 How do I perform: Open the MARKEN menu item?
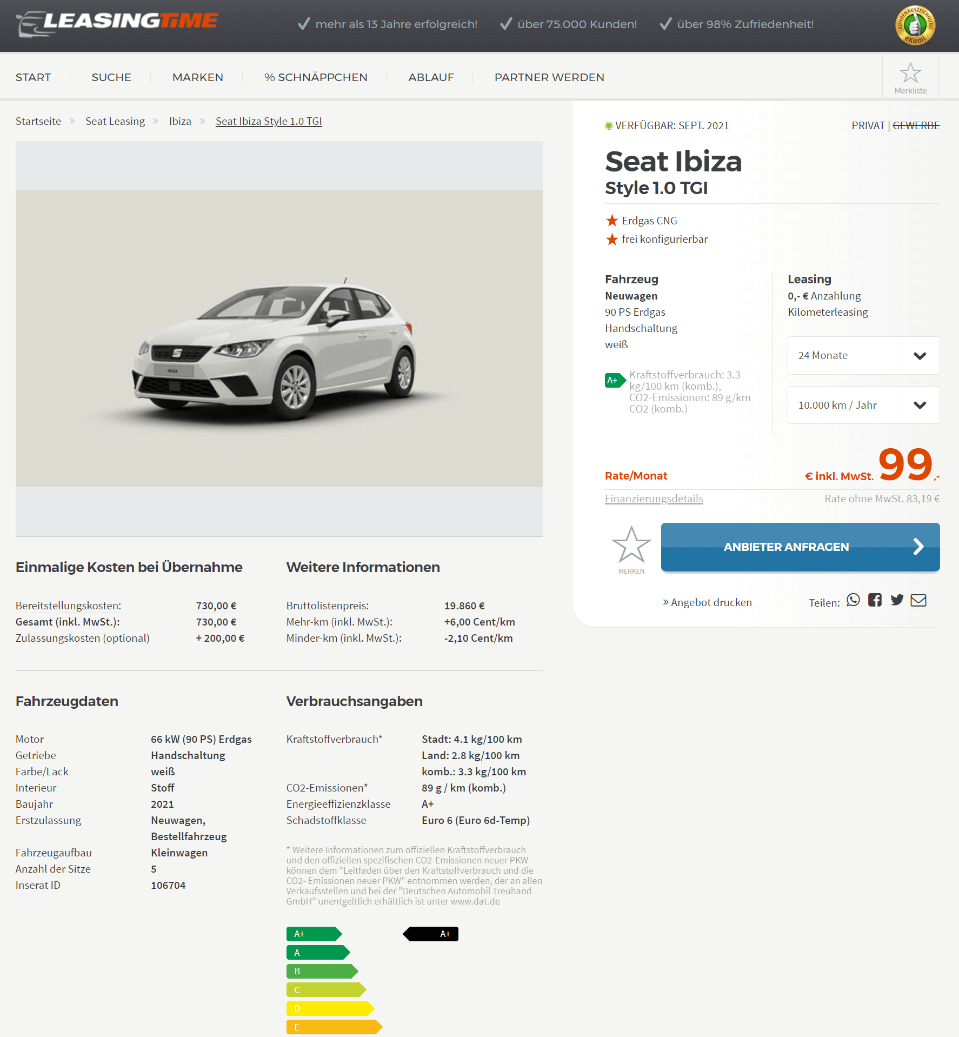pos(198,77)
